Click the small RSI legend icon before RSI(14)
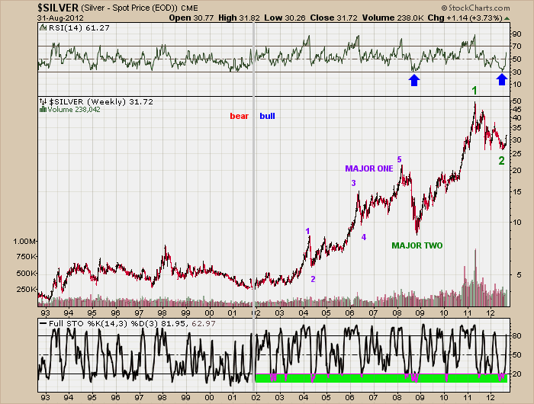This screenshot has height=404, width=534. coord(43,28)
